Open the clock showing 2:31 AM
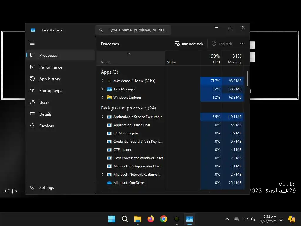 (x=268, y=219)
